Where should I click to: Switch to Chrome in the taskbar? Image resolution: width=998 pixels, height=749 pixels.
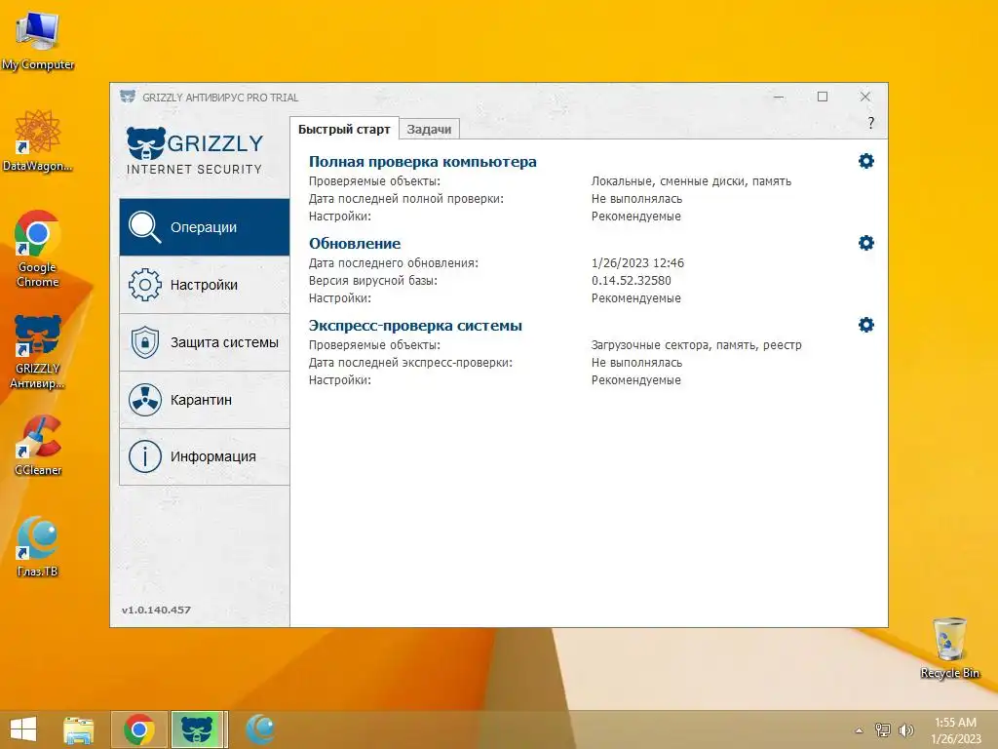[139, 729]
